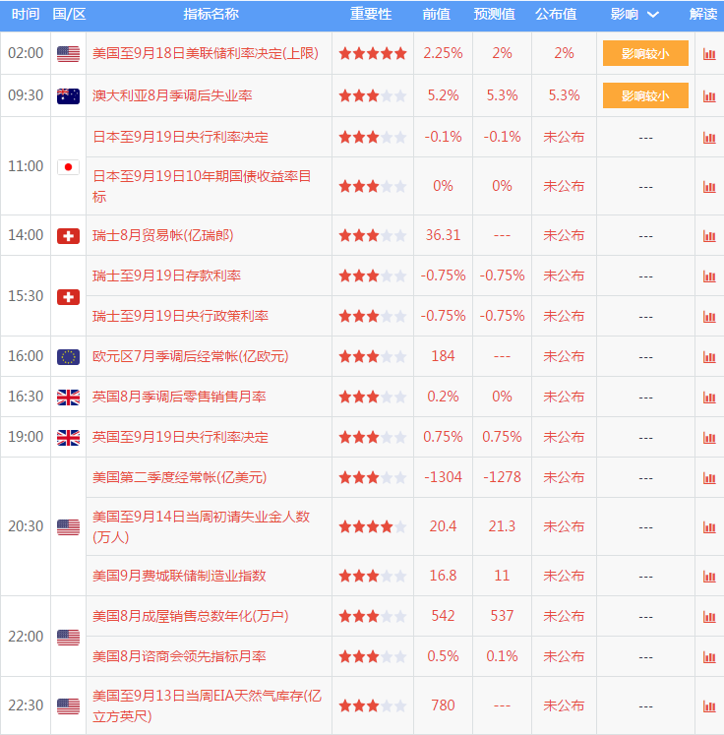This screenshot has width=724, height=735.
Task: Open 日本至9月19日央行利率决定 link
Action: pos(180,137)
